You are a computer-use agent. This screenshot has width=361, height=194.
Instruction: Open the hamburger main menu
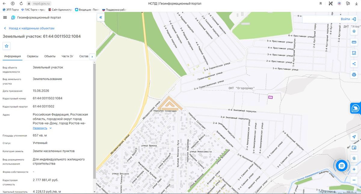coord(5,17)
